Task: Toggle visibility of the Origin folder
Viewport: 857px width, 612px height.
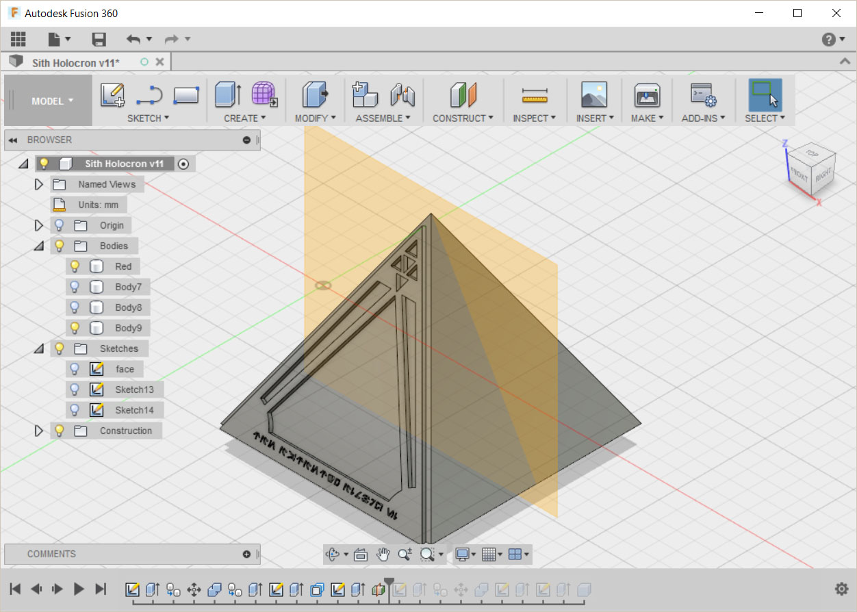Action: coord(60,225)
